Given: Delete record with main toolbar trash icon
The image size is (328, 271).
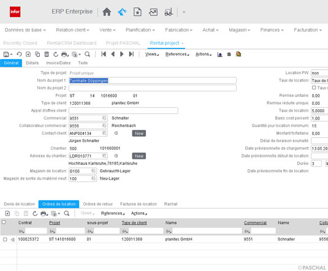Looking at the screenshot, I should pyautogui.click(x=47, y=55).
